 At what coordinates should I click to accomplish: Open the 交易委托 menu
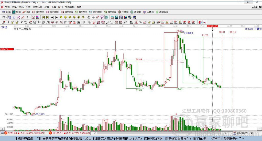click(70, 7)
